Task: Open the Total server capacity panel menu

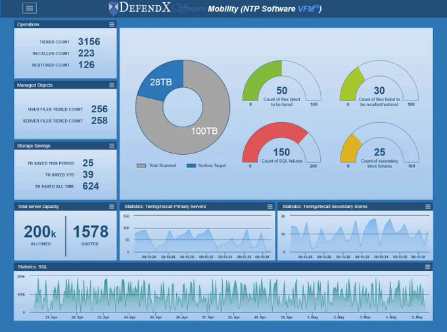Action: [112, 207]
